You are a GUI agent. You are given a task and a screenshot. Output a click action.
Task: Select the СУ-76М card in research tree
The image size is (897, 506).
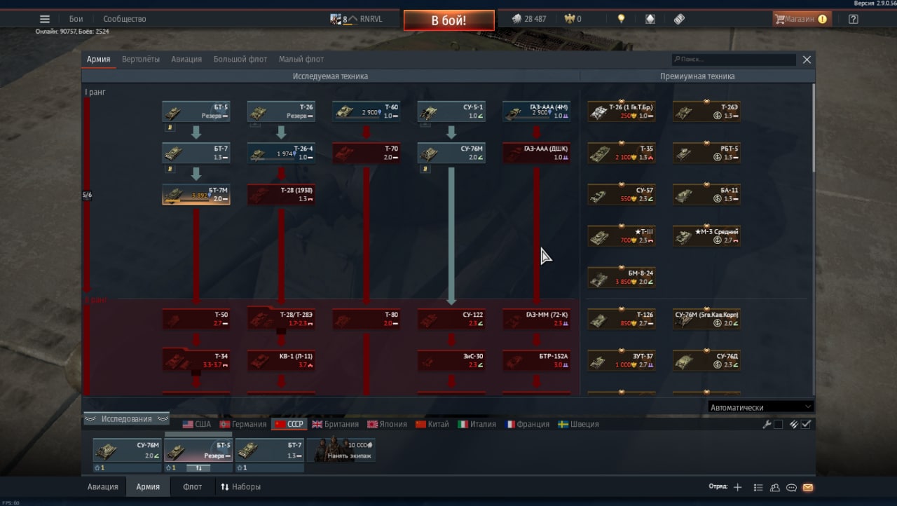pos(451,153)
